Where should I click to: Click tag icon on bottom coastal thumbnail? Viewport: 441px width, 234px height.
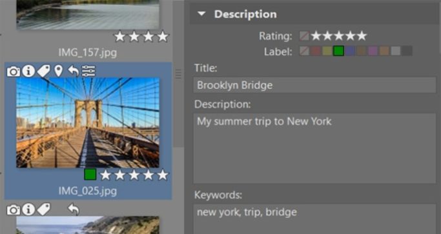coord(44,210)
